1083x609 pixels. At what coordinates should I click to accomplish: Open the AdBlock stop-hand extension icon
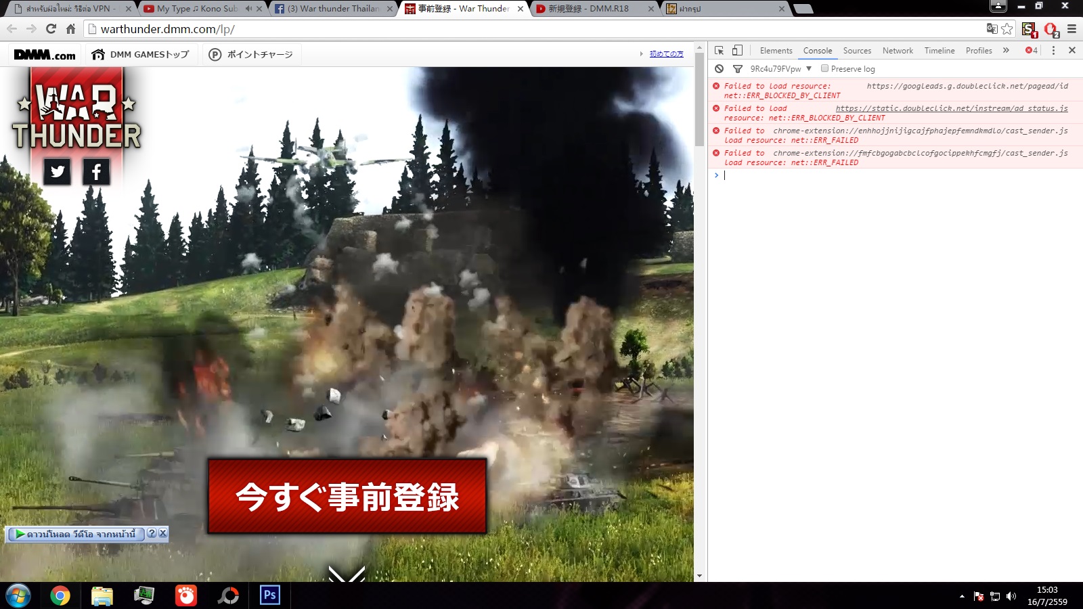[1051, 29]
